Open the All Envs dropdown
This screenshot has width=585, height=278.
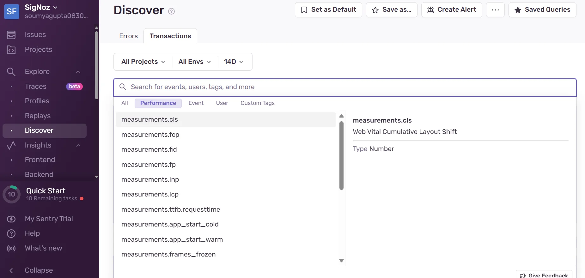point(195,62)
